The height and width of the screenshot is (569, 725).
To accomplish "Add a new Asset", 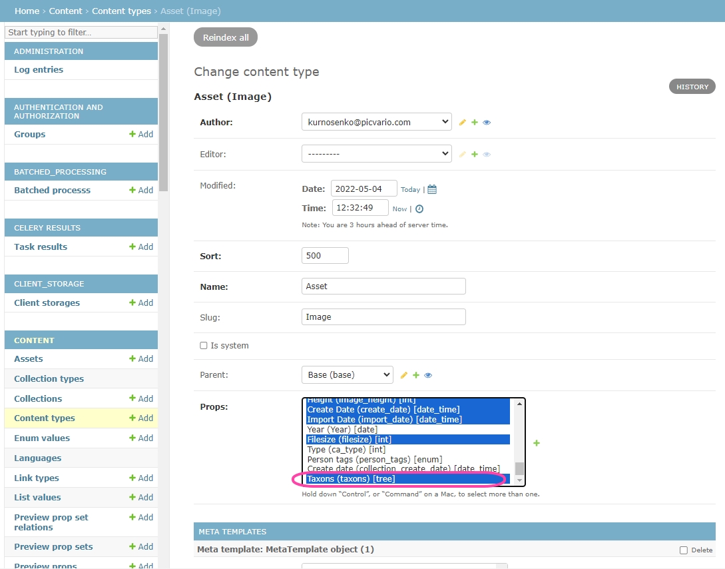I will point(141,358).
